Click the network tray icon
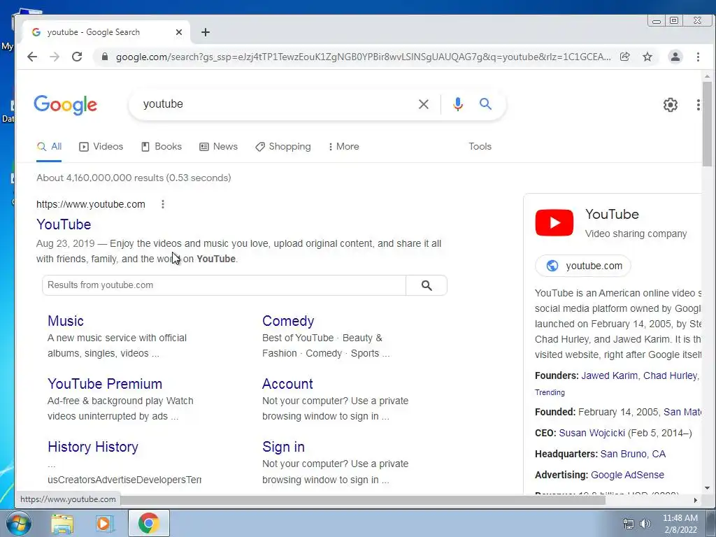The height and width of the screenshot is (537, 716). (x=629, y=524)
